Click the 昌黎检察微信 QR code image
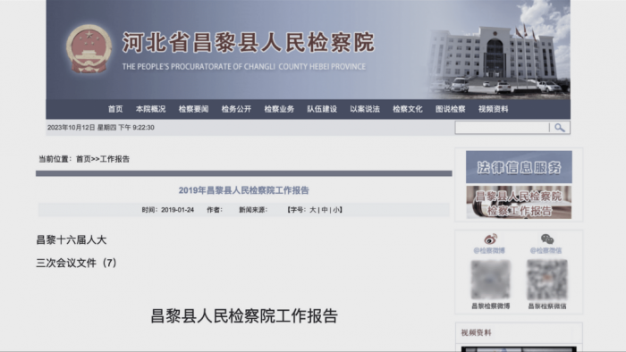 (x=547, y=280)
